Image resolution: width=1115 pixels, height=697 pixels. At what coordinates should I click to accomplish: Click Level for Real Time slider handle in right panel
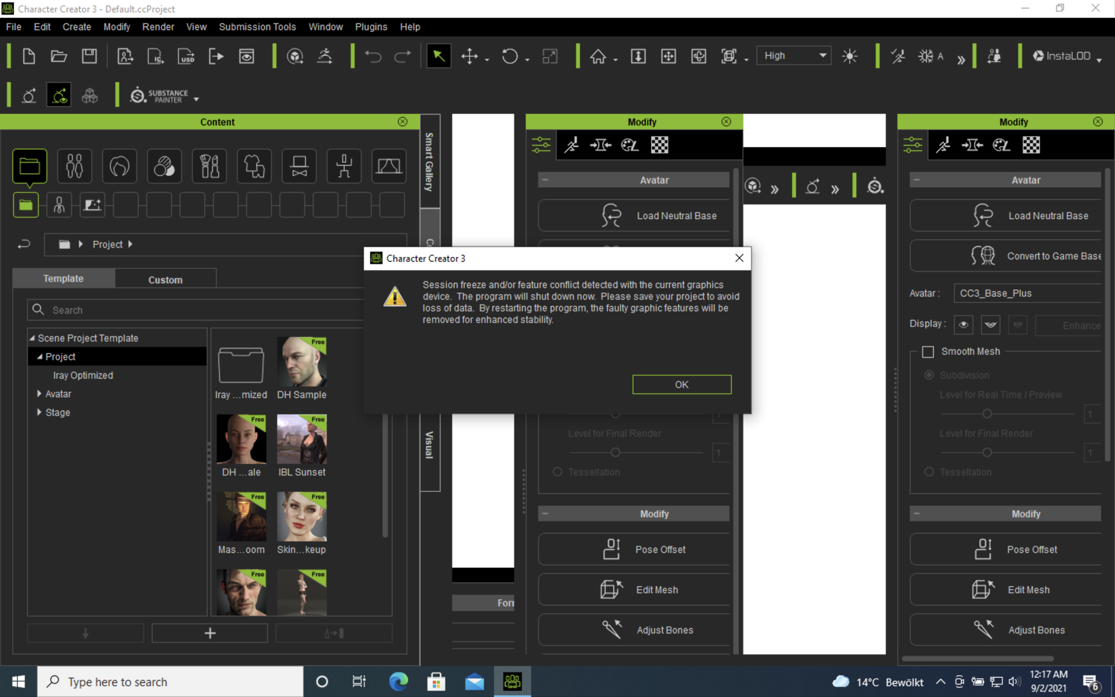tap(987, 414)
